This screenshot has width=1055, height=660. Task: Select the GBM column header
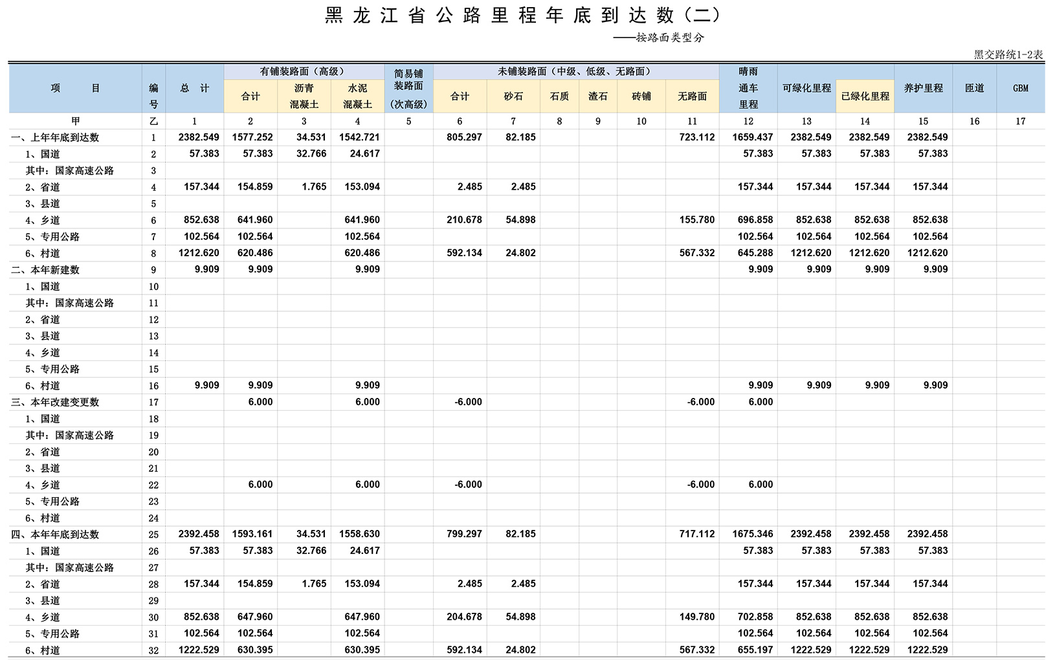pyautogui.click(x=1021, y=88)
